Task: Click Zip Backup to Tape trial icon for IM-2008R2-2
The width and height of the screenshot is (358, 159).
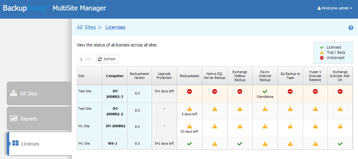Action: 290,109
